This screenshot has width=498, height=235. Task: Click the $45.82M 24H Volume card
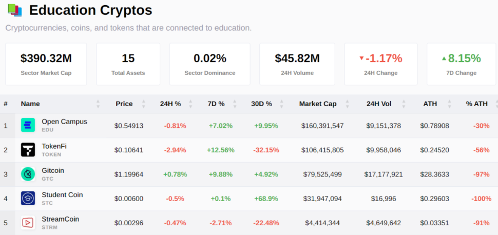point(297,64)
